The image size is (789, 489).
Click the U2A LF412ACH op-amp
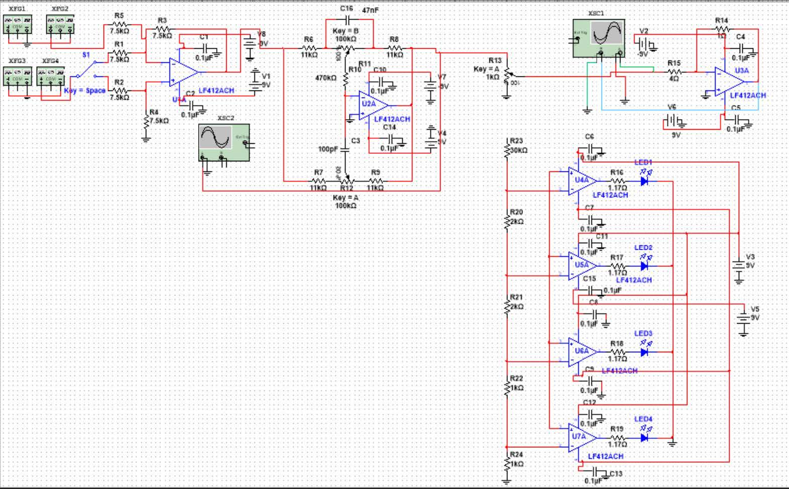coord(373,105)
